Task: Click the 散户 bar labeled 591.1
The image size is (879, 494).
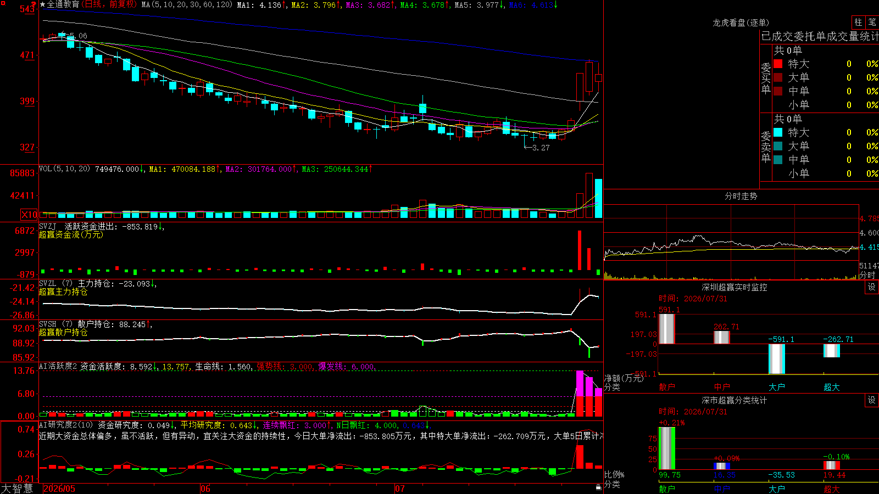Action: pos(667,329)
